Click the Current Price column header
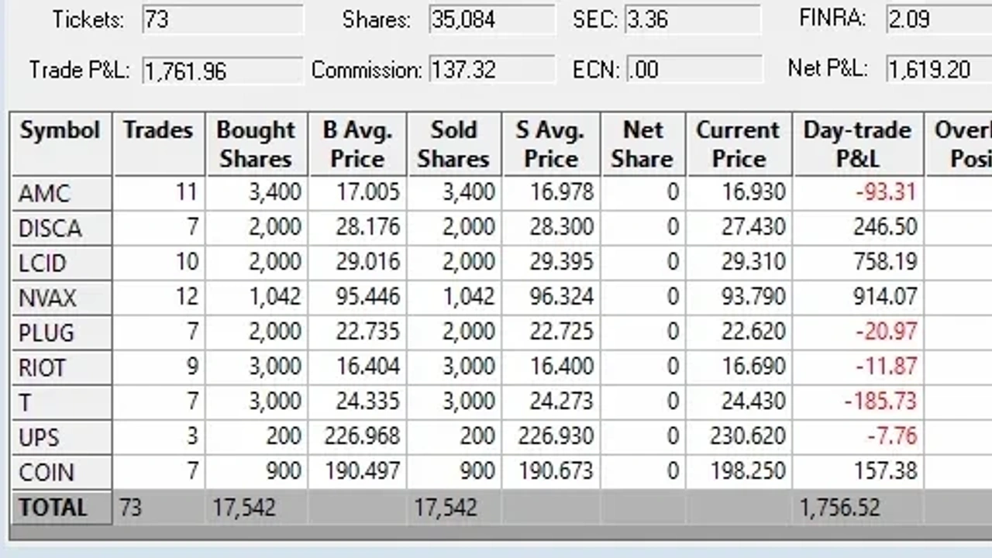The width and height of the screenshot is (992, 558). click(x=738, y=144)
